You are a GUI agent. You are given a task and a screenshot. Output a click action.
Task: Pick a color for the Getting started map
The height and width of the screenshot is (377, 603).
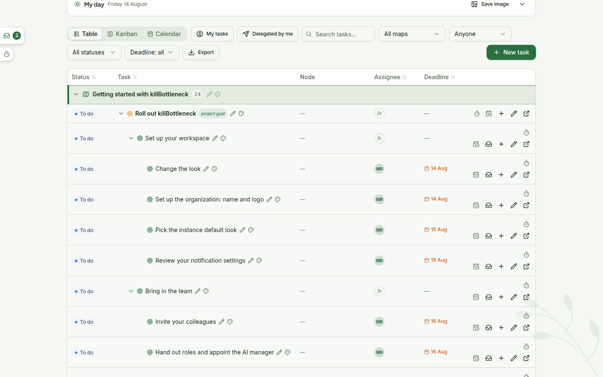click(x=218, y=94)
